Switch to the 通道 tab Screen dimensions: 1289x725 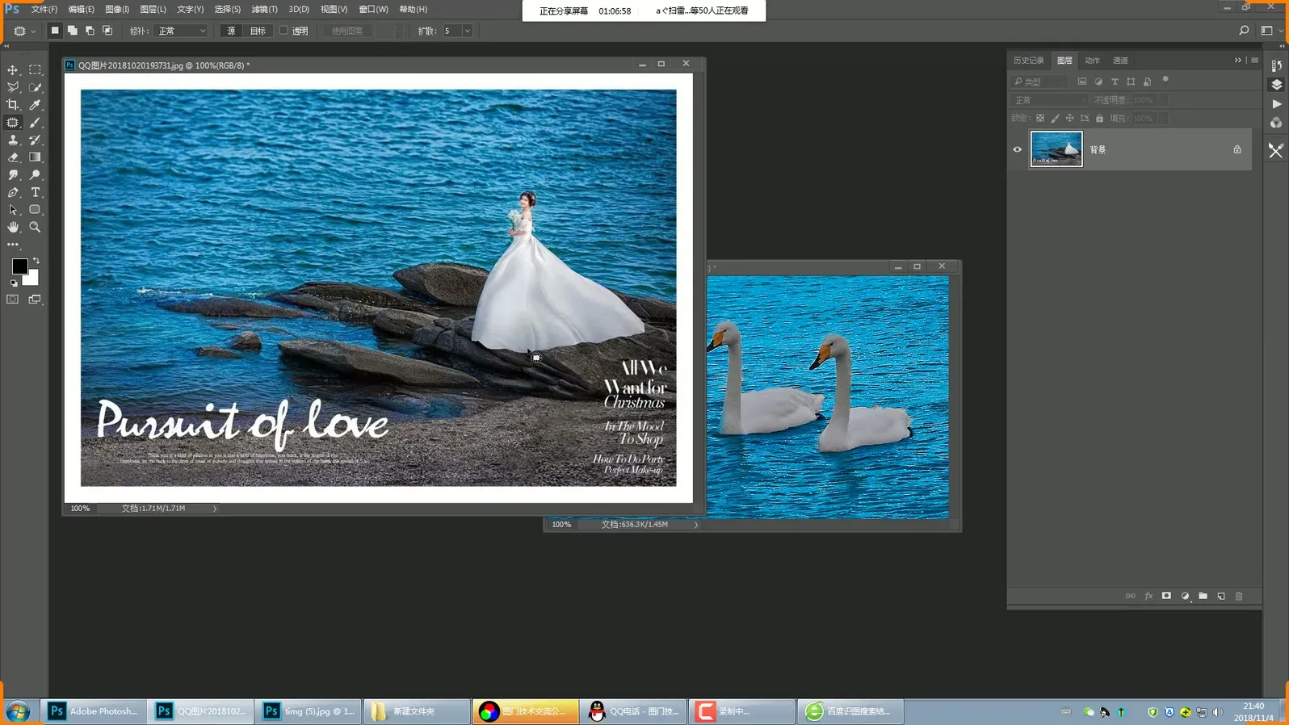coord(1120,61)
